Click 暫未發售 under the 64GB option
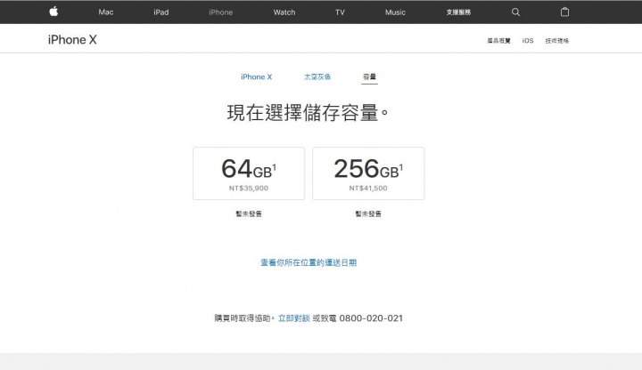Viewport: 642px width, 370px height. coord(249,213)
